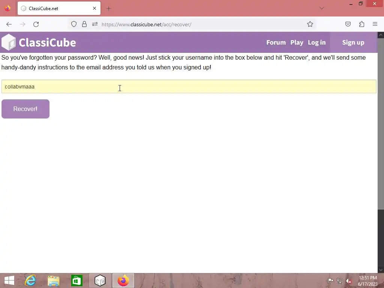Click the muted volume tray icon
The image size is (384, 288).
click(348, 281)
